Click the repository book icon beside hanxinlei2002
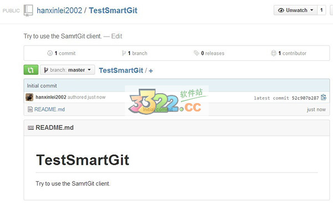 pyautogui.click(x=28, y=11)
